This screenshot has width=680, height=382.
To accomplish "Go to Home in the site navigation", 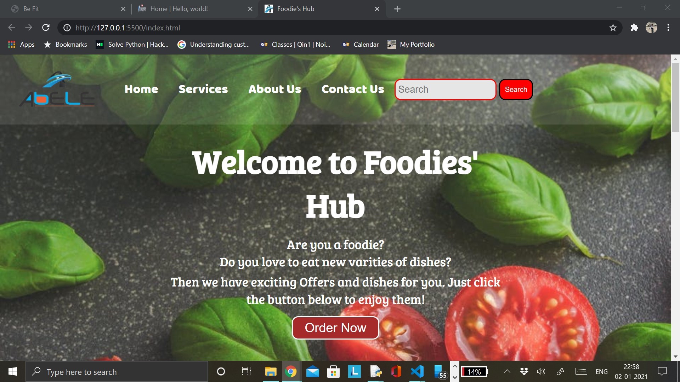I will pyautogui.click(x=141, y=89).
